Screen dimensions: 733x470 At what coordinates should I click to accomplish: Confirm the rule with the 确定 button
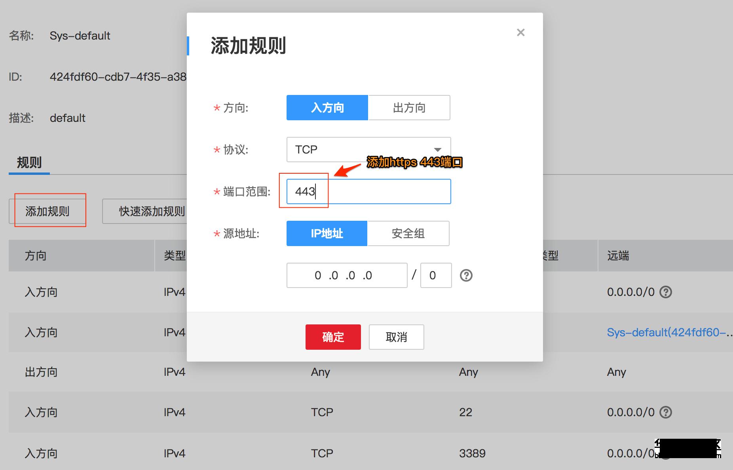point(333,337)
